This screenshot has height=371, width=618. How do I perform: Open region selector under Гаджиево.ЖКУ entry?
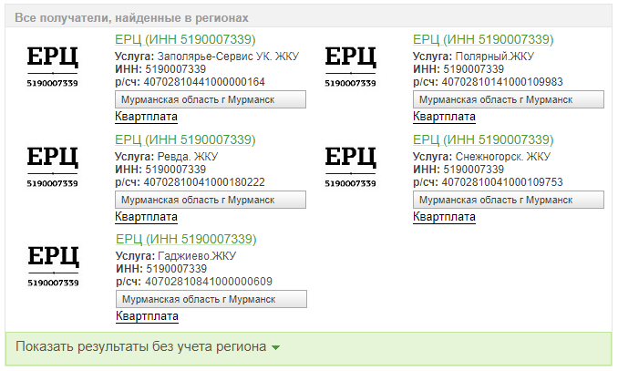211,299
